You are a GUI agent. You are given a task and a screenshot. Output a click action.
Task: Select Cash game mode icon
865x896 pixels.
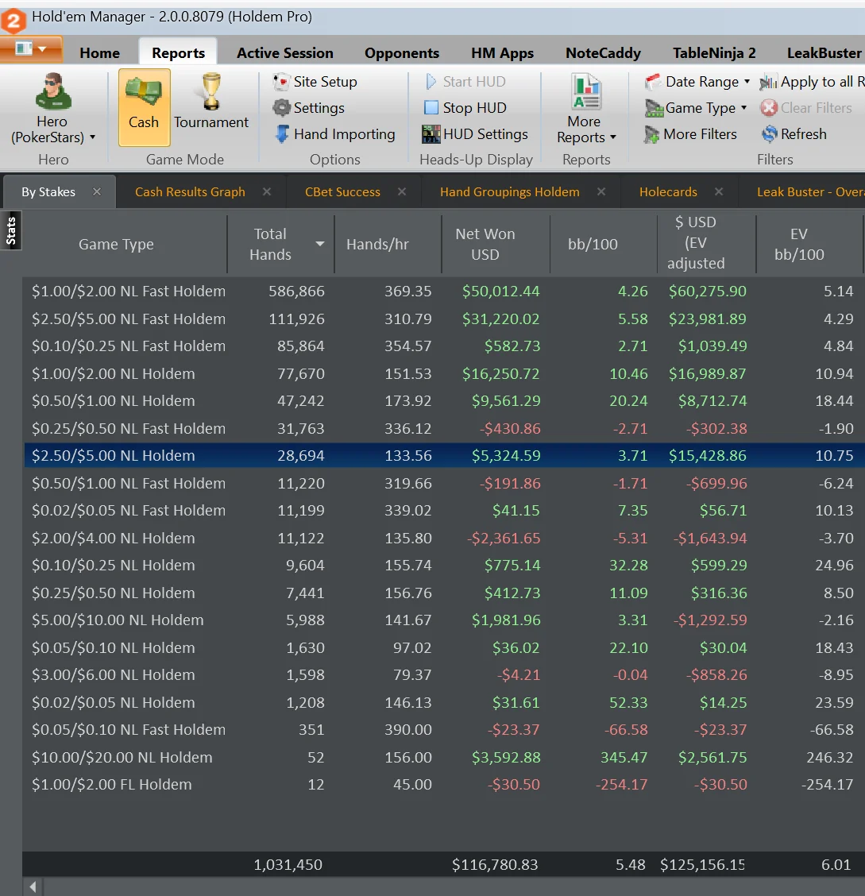click(144, 106)
